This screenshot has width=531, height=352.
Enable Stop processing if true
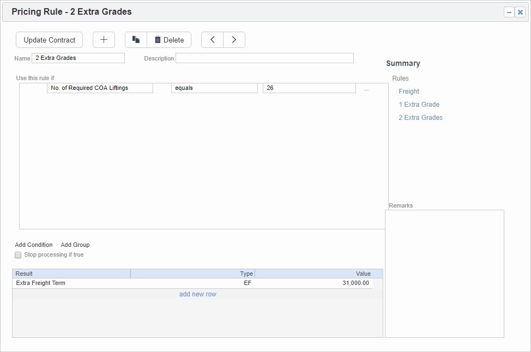pyautogui.click(x=18, y=255)
